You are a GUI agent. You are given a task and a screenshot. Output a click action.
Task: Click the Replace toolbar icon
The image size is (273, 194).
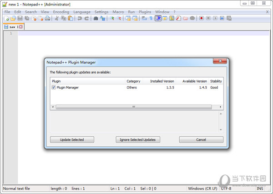(103, 18)
